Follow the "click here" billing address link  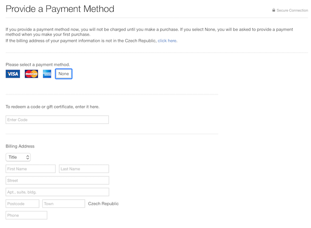[x=167, y=41]
